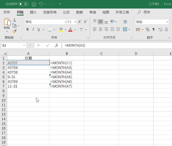The image size is (172, 146).
Task: Click the phonetic guide wén icon
Action: pyautogui.click(x=81, y=29)
